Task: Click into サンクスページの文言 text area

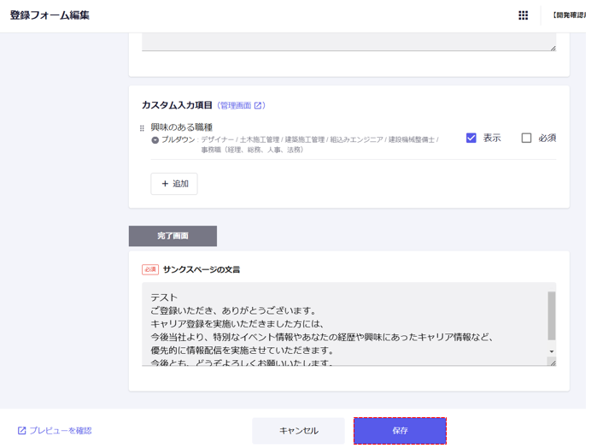Action: [x=342, y=325]
